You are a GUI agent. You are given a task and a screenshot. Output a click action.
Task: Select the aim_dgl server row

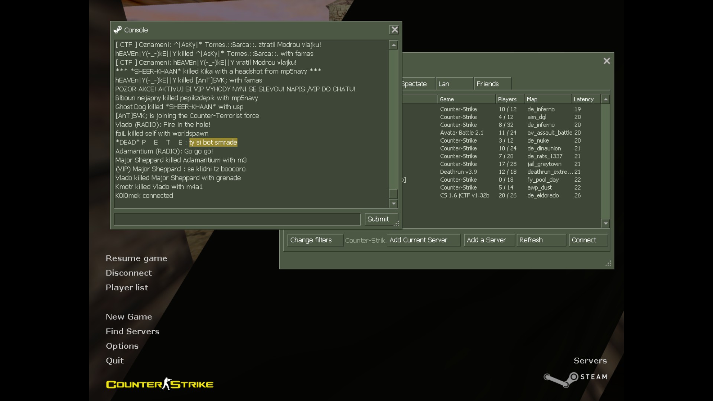click(x=501, y=117)
